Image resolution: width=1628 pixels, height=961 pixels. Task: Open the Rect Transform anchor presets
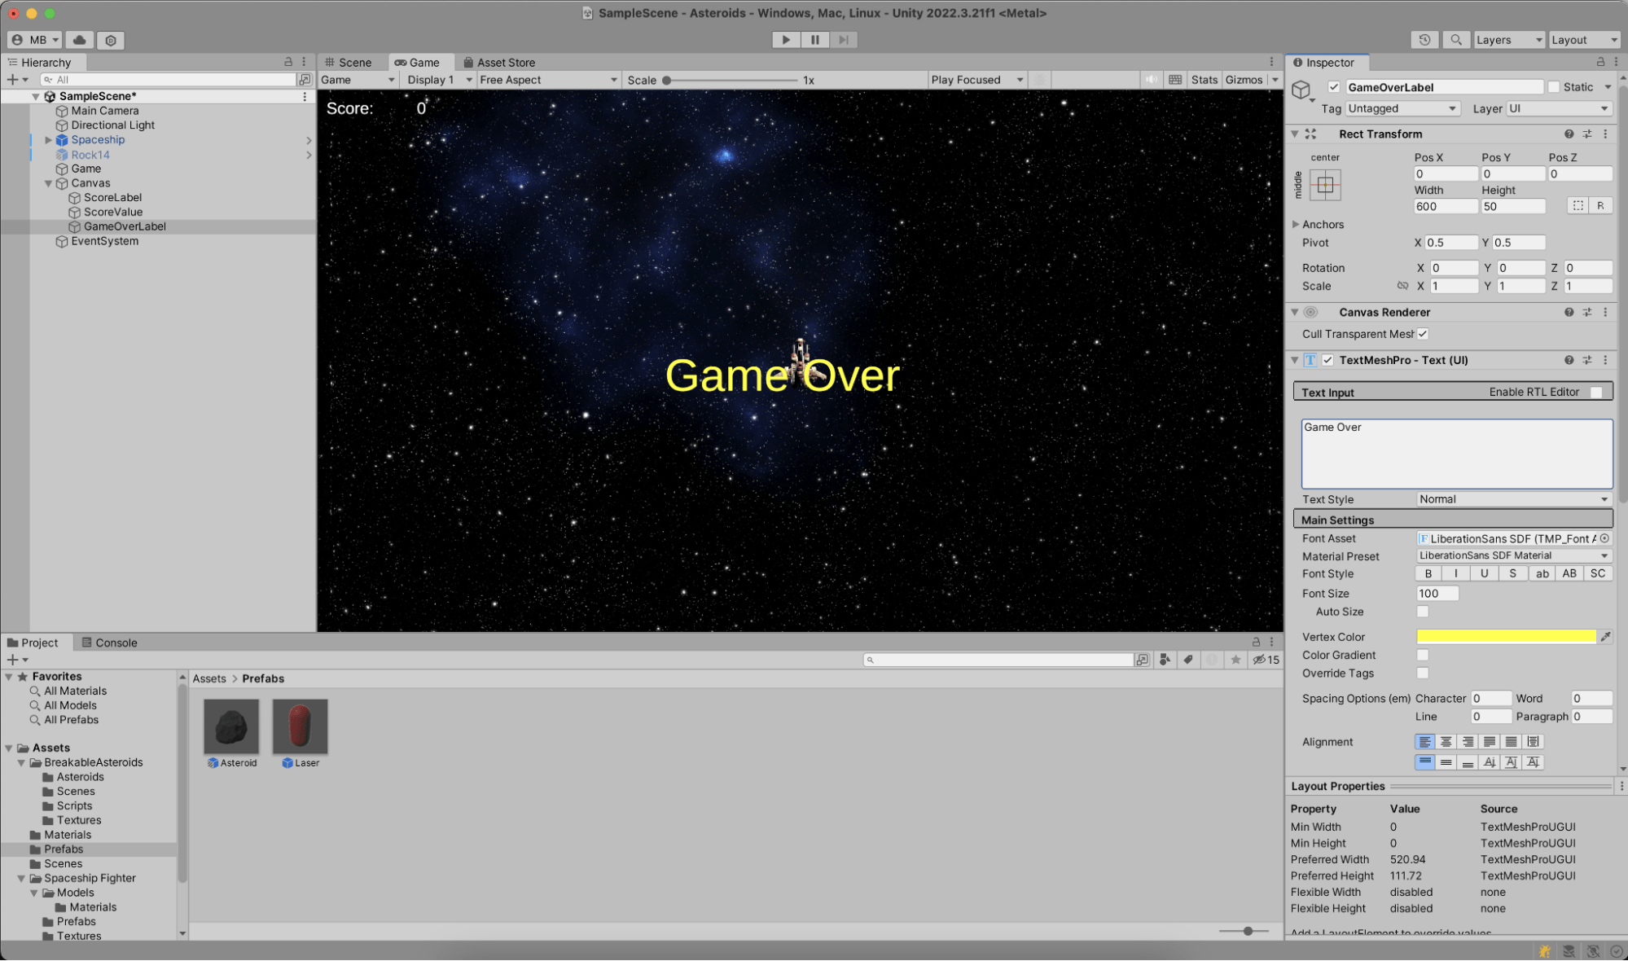point(1326,185)
